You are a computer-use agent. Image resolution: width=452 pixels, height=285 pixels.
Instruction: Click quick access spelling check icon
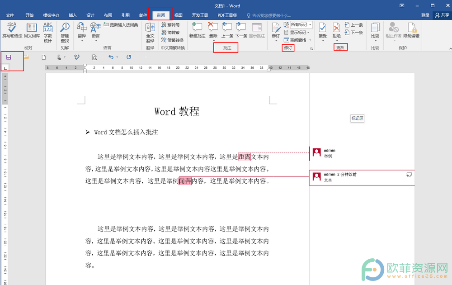[77, 57]
